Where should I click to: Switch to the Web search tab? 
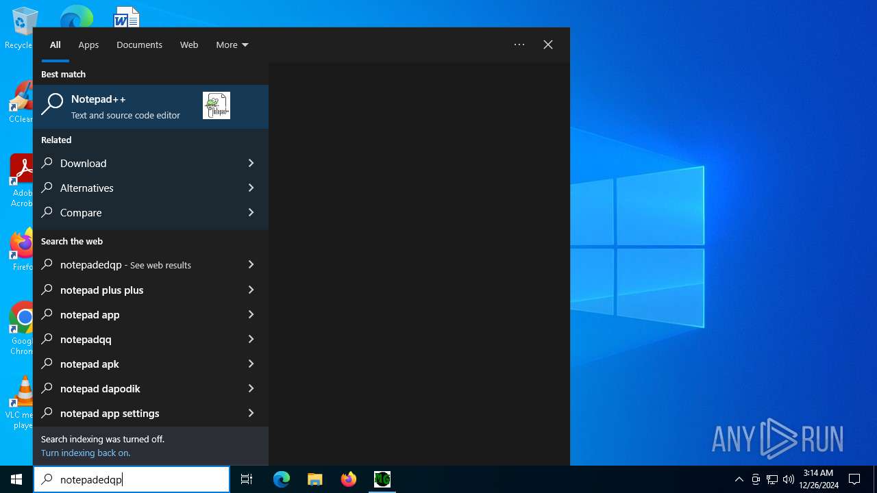pos(189,45)
